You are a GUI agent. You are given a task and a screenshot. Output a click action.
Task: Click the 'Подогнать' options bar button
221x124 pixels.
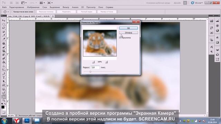66,12
